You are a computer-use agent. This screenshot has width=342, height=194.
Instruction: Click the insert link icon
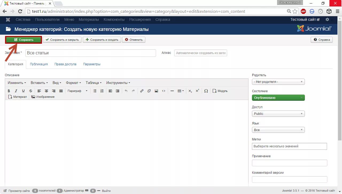(x=142, y=91)
